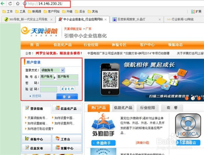Select the 套餐 product tab
Screen dimensions: 204x155
click(172, 108)
